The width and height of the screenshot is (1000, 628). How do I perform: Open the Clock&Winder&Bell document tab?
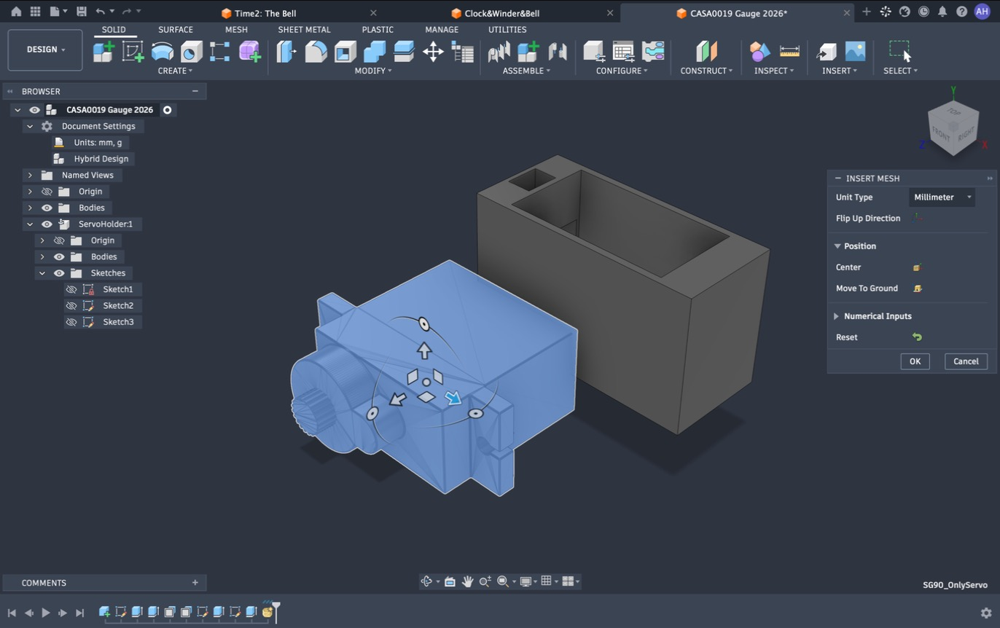(501, 13)
